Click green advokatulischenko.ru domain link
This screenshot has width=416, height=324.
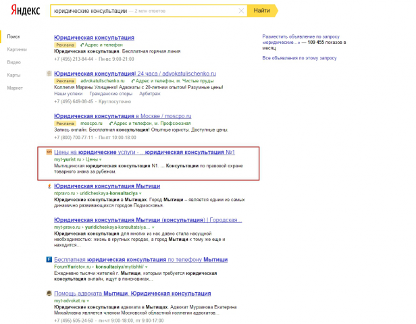[x=103, y=81]
